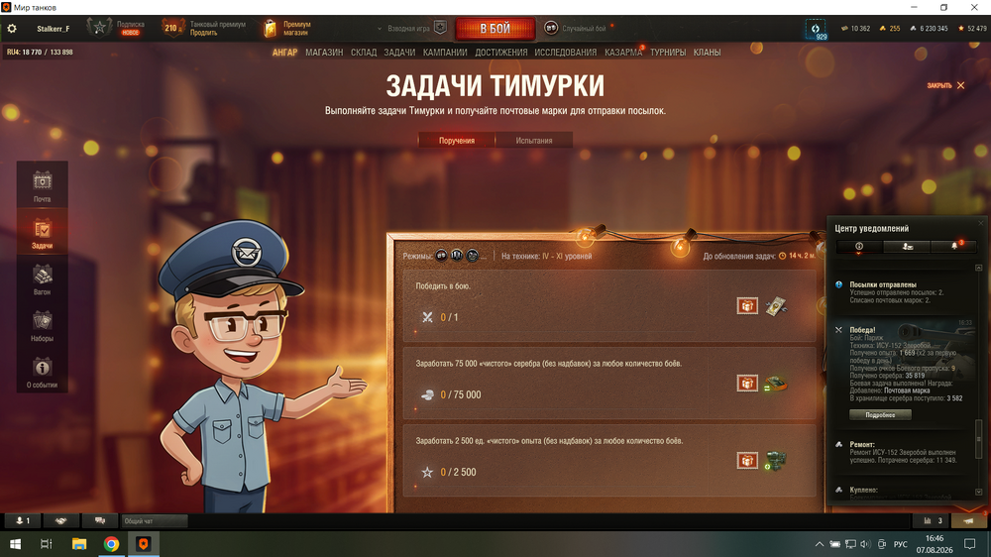Click the platoon shield icon
Screen dimensions: 991x557
[x=441, y=28]
